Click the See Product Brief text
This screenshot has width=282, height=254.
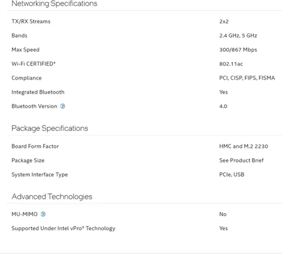[241, 160]
